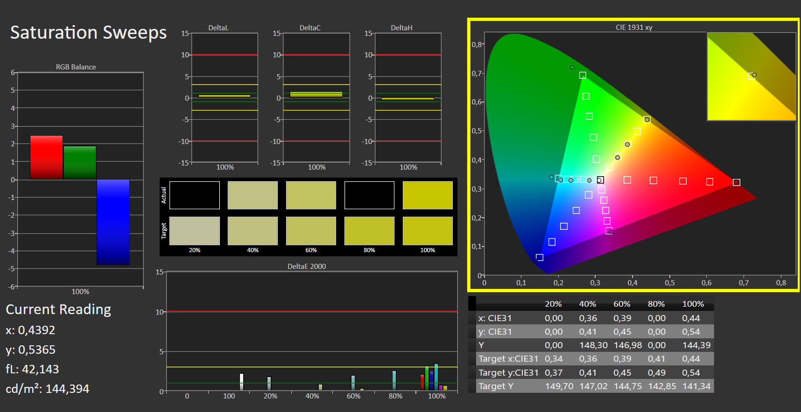
Task: Select the Target x:CIE31 0,34 cell
Action: click(554, 359)
